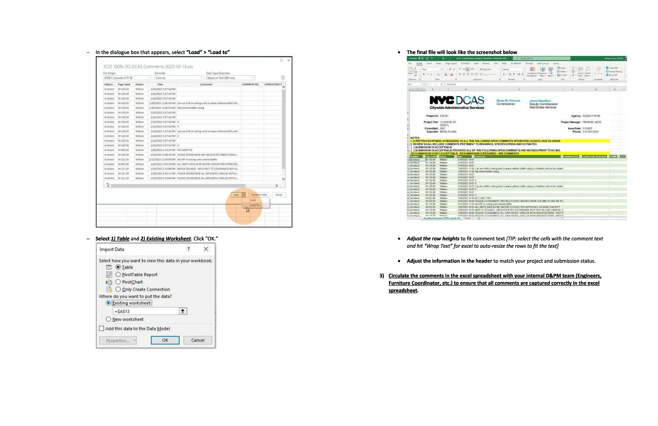Click Create PDF in the Excel ribbon
The height and width of the screenshot is (426, 658).
click(x=612, y=68)
